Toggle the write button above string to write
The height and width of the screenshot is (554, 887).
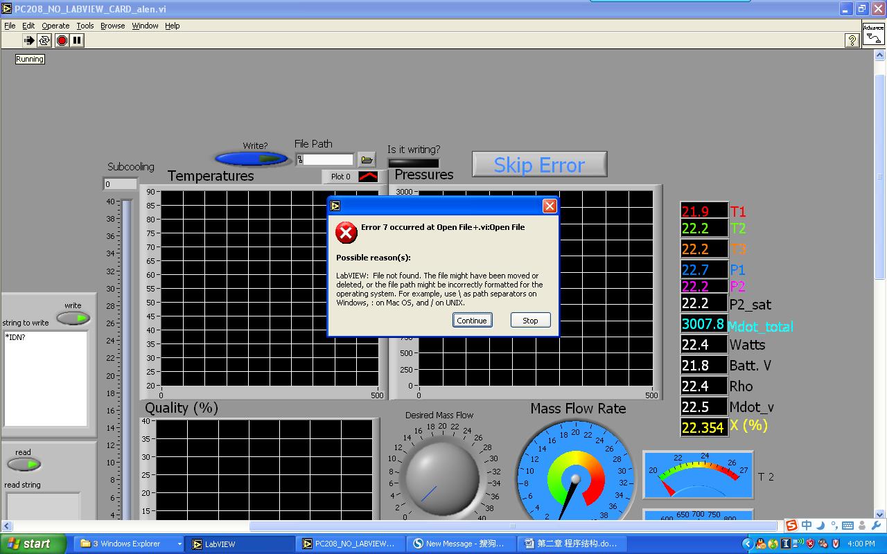click(73, 319)
